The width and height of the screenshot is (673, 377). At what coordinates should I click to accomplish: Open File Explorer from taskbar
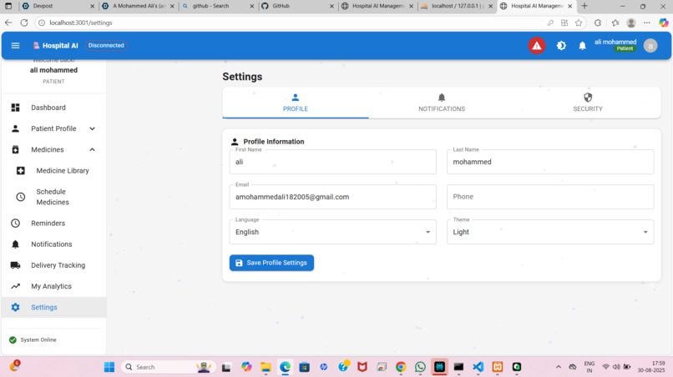(266, 367)
